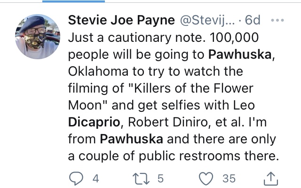The width and height of the screenshot is (301, 188).
Task: Select the @Stevij... username handle
Action: [207, 20]
